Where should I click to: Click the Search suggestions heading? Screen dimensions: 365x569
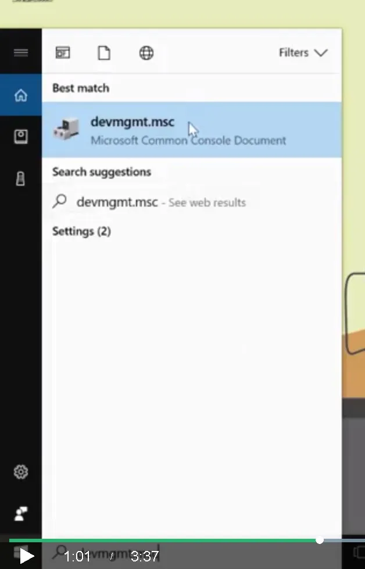click(102, 172)
